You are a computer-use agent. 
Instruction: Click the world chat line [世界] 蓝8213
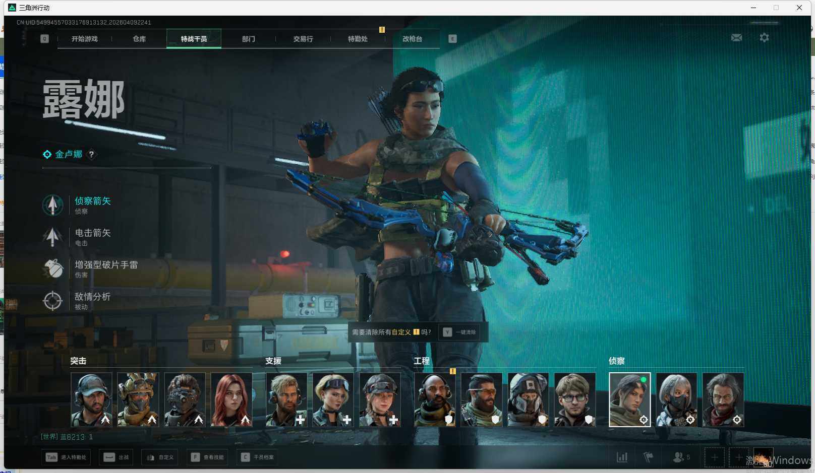[67, 437]
